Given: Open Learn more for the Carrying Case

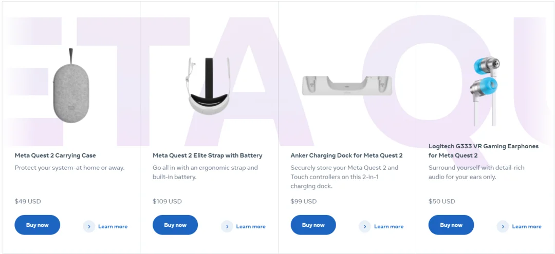Looking at the screenshot, I should pos(113,226).
